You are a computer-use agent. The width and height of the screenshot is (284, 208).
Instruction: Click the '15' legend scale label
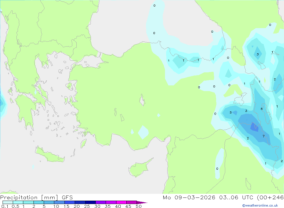coord(66,206)
